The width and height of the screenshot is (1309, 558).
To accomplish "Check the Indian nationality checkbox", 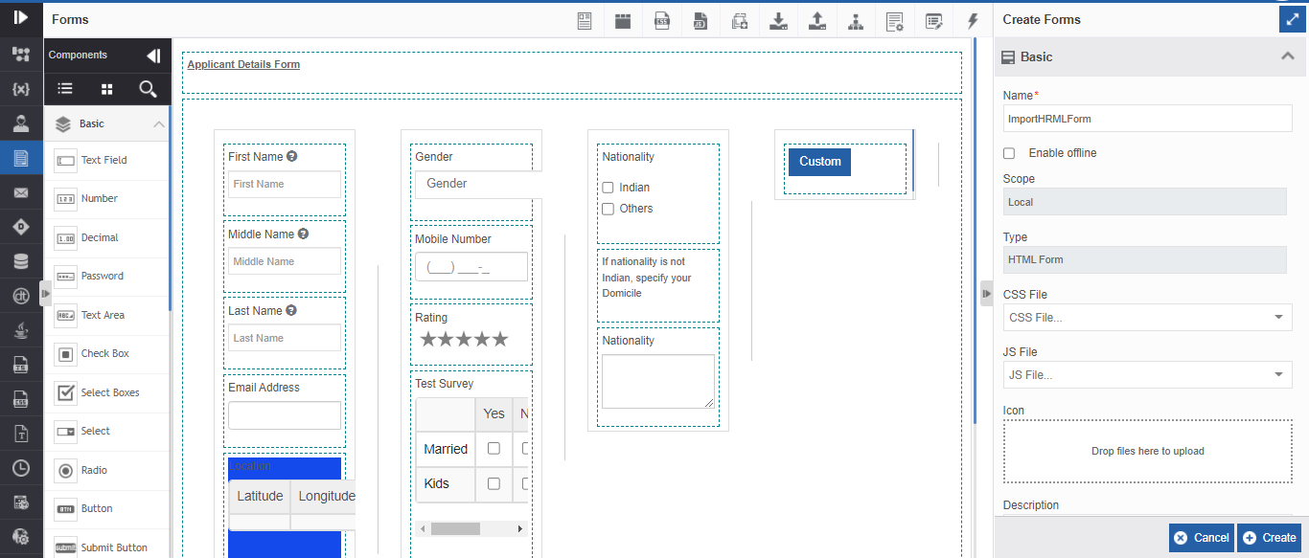I will click(608, 188).
